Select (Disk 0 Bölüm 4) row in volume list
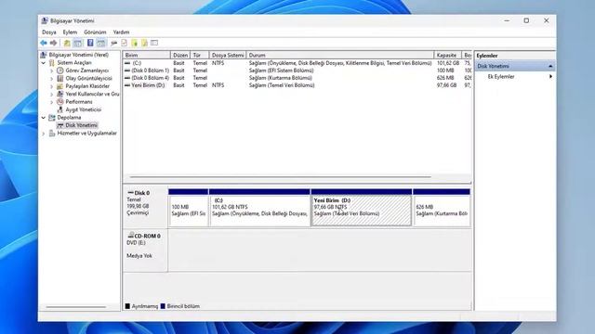Screen dimensions: 595x334 tap(297, 78)
